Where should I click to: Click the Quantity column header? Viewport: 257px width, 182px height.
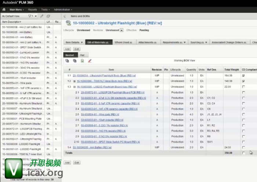(191, 69)
